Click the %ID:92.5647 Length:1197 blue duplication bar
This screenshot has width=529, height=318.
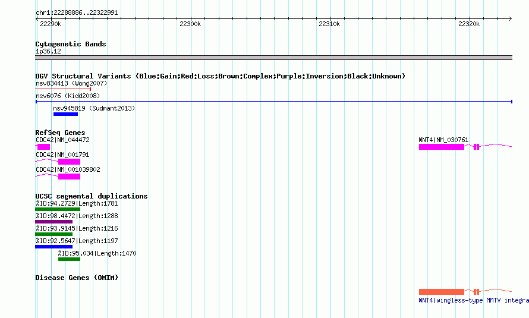[53, 247]
